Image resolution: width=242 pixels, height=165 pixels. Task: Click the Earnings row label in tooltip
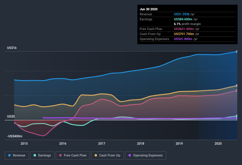click(146, 19)
